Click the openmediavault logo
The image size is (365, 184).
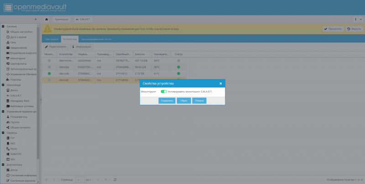point(35,7)
